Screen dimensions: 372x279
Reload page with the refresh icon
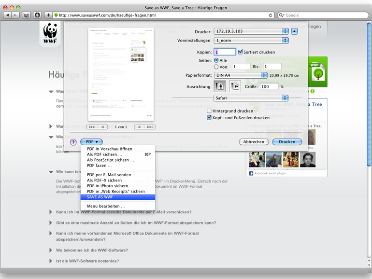(271, 15)
